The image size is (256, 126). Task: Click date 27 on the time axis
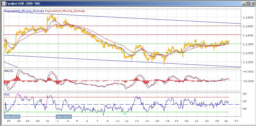click(236, 121)
